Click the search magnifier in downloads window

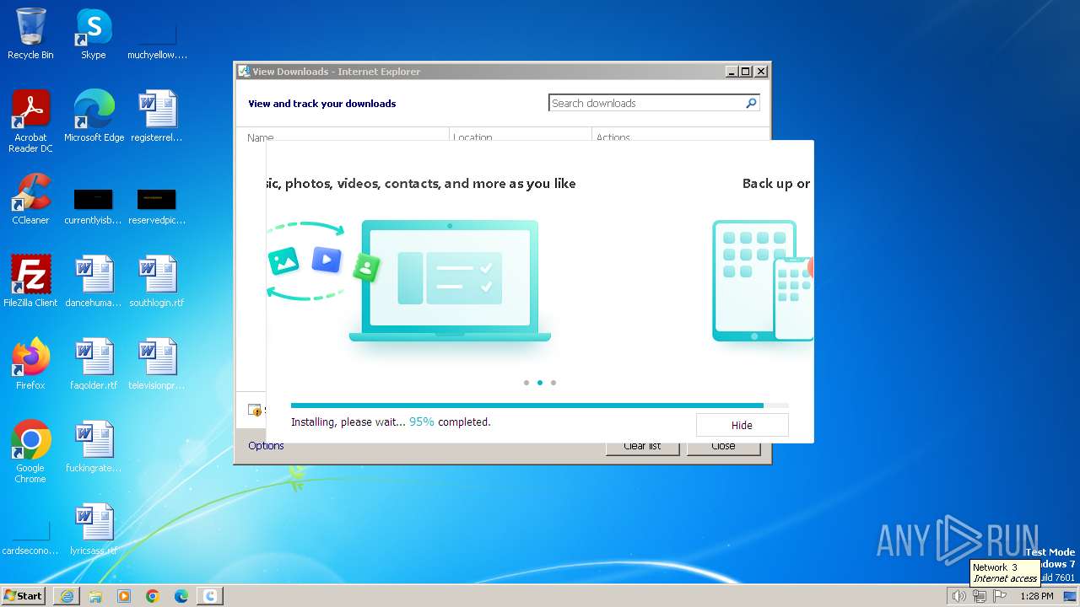pos(751,103)
